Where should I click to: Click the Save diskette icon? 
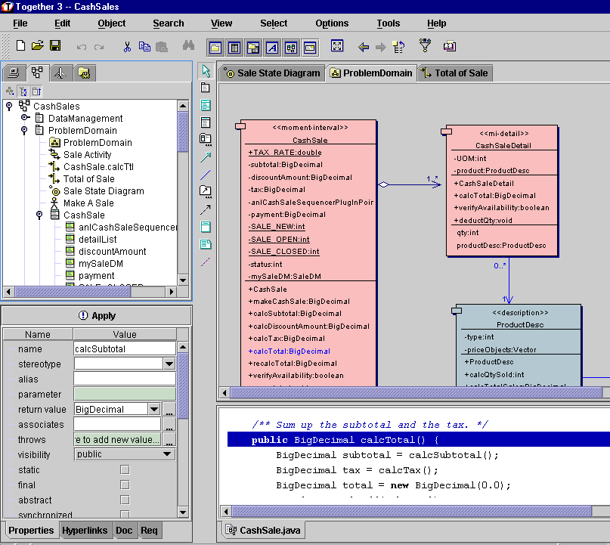(55, 47)
